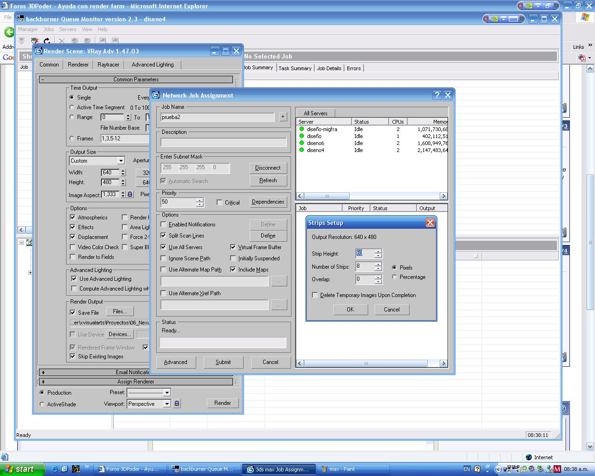
Task: Increase the Strip Height spinner
Action: click(378, 251)
